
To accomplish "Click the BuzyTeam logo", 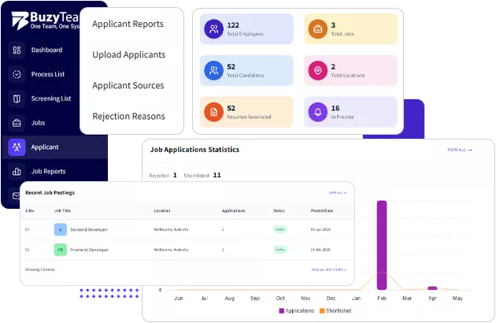I will pos(46,20).
